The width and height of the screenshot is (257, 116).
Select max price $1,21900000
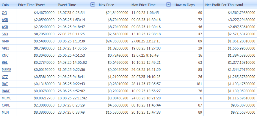[x=113, y=77]
